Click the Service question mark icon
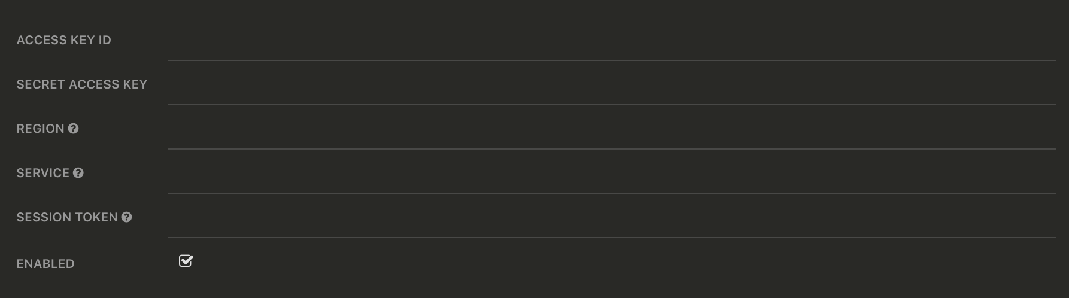1069x298 pixels. click(78, 173)
